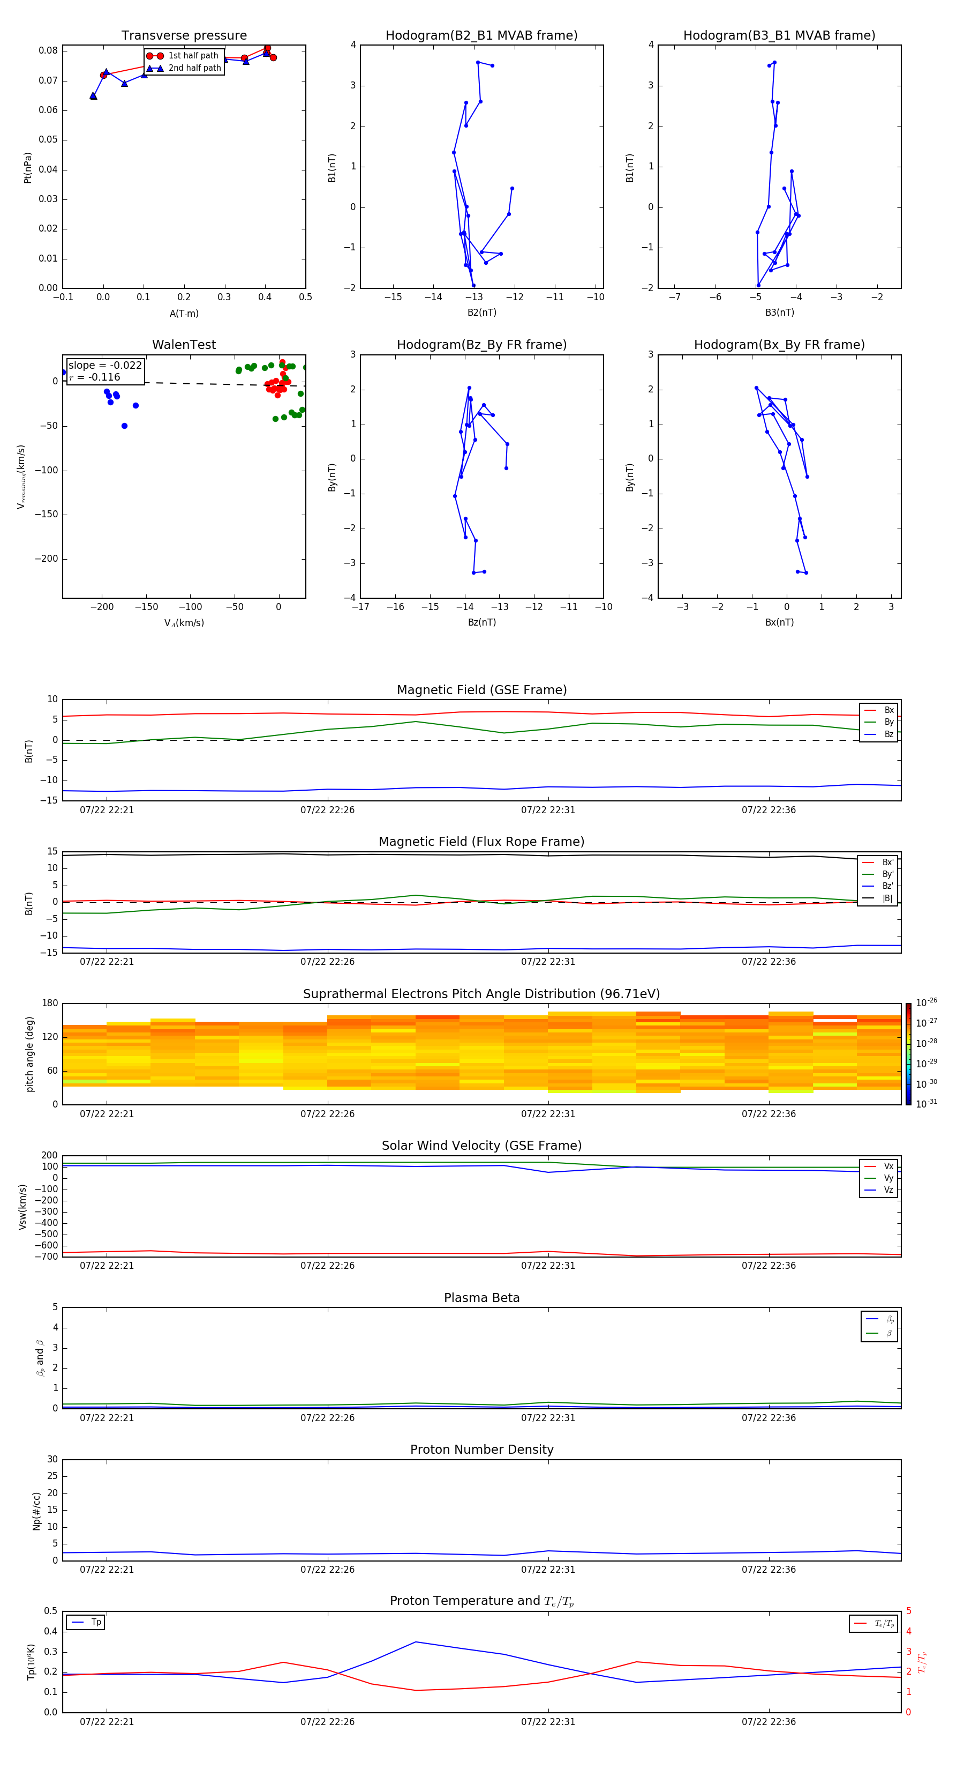Screen dimensions: 964x1769
Task: Click the 'Plasma Beta' panel title
Action: coord(481,1298)
